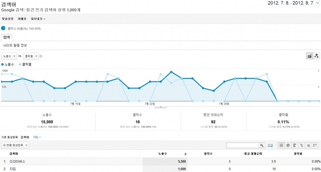This screenshot has height=172, width=321.
Task: Select the term cloud view icon
Action: pos(308,145)
